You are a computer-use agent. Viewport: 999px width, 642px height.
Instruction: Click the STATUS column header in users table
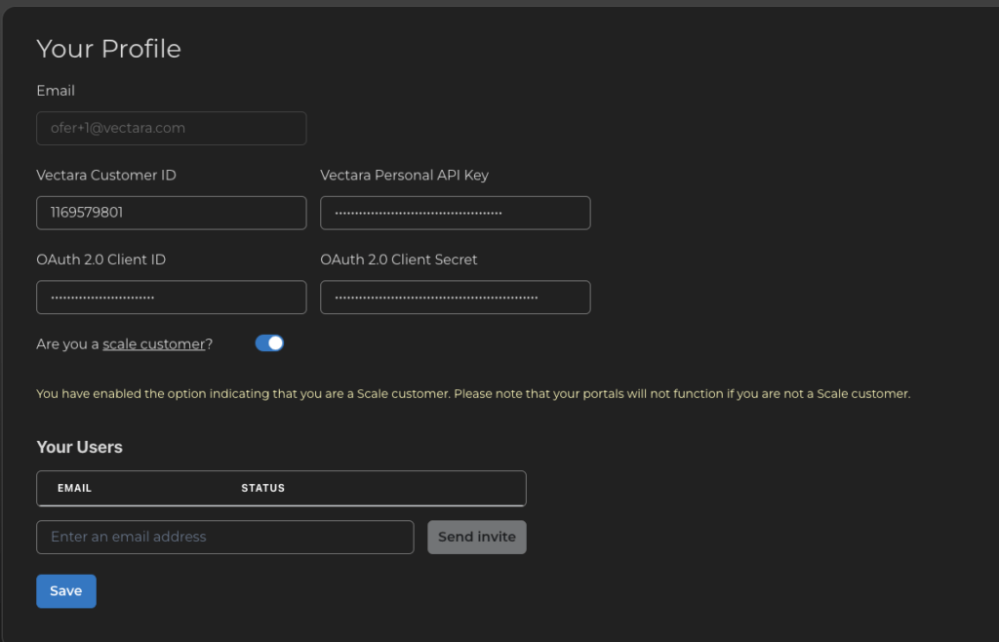262,488
